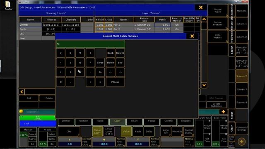Hit the Back key on the keypad
Screen dimensions: 265x149
111,53
